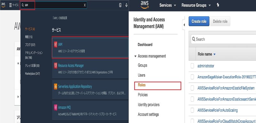
Task: Sort by Role name arrow
Action: [x=214, y=54]
